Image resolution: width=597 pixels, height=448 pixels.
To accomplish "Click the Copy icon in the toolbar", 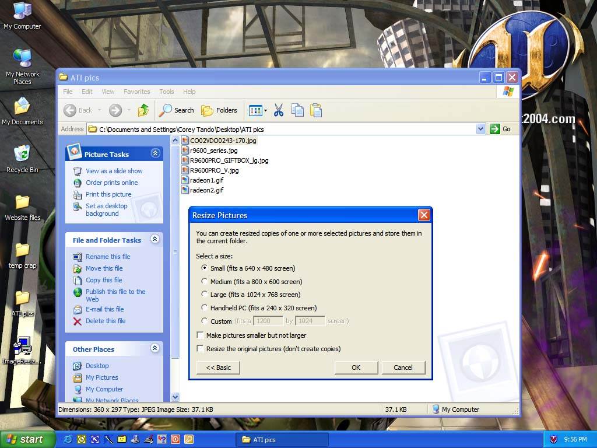I will (297, 110).
